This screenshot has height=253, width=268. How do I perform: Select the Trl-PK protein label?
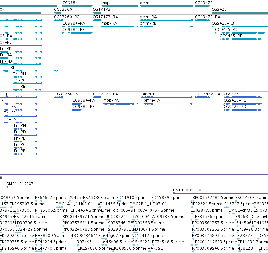[x=10, y=107]
